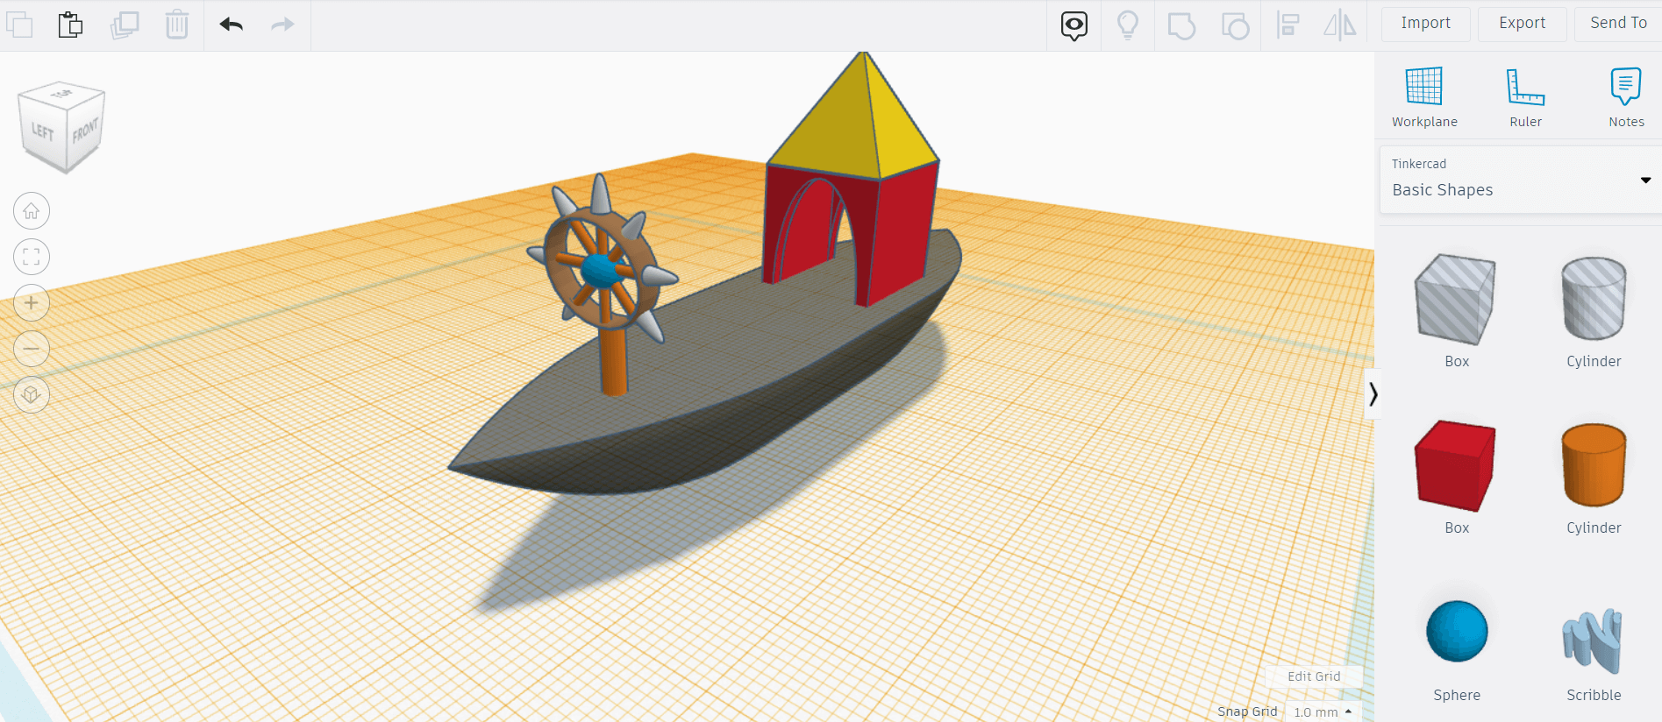Toggle orthographic perspective view cube icon

32,394
